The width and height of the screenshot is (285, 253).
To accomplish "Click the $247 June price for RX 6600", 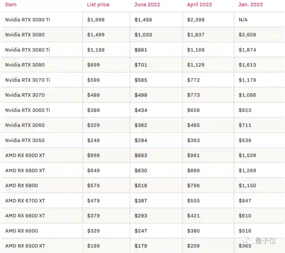I will pos(141,231).
